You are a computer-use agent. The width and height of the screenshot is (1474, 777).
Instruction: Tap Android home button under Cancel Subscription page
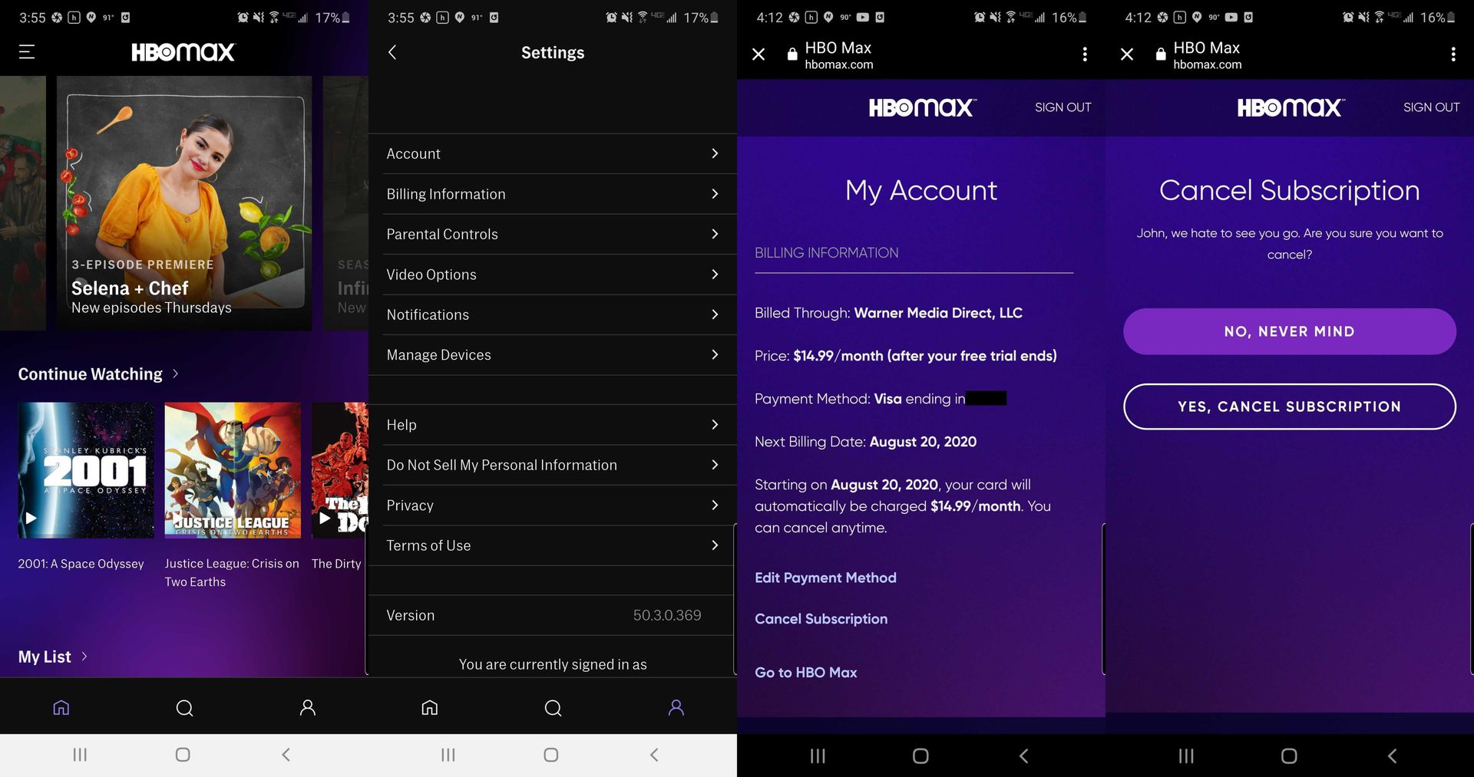coord(1289,756)
